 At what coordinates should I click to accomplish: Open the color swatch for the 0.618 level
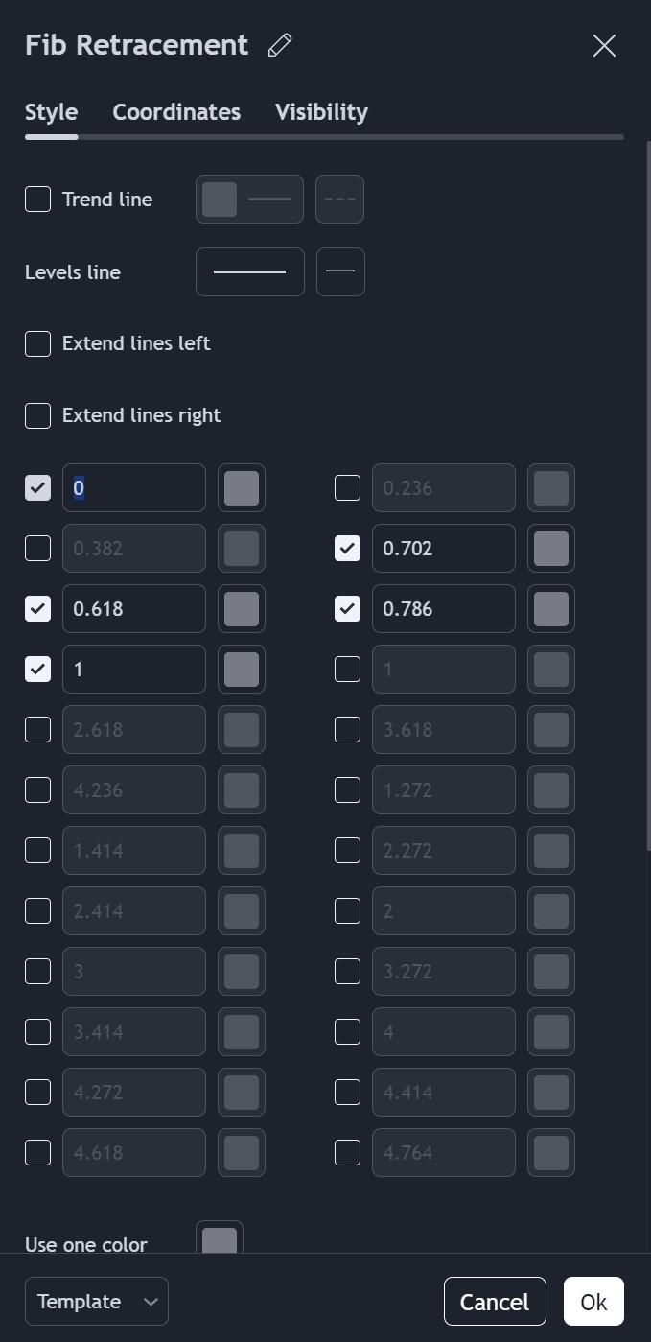tap(242, 609)
